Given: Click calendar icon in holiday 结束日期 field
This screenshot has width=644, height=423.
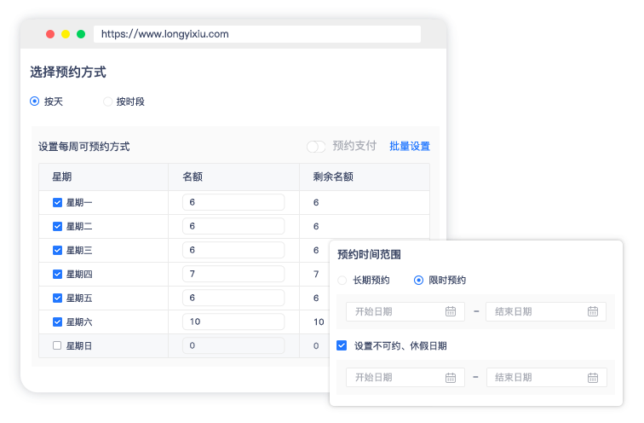Looking at the screenshot, I should [x=592, y=377].
